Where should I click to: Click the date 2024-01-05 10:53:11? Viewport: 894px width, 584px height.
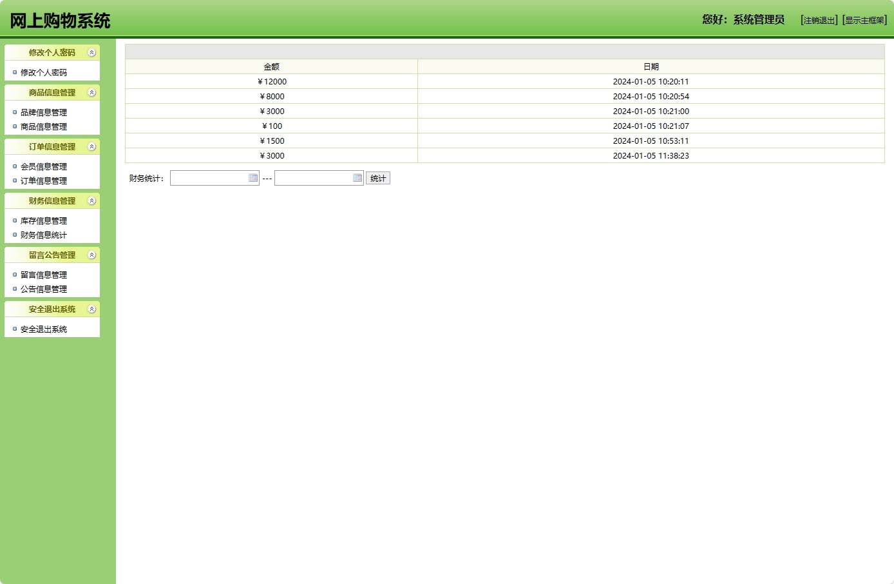[651, 141]
